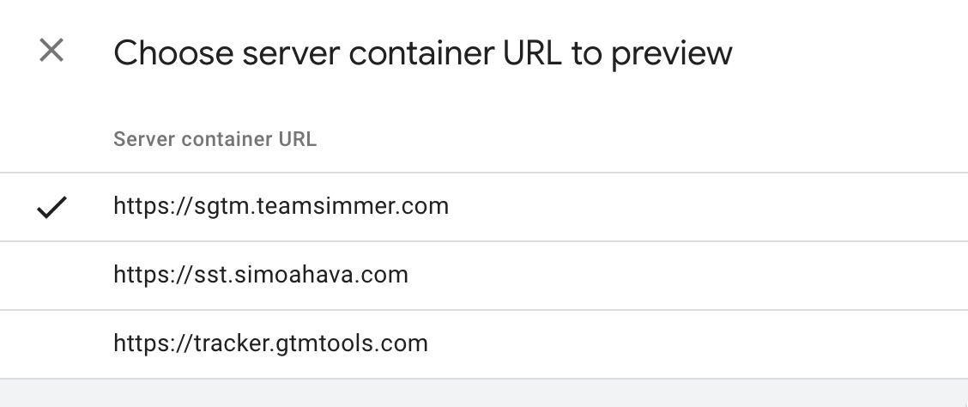Close the server container URL dialog

[x=51, y=50]
